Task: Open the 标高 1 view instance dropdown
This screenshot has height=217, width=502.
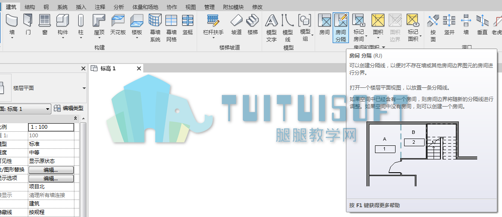Action: click(x=48, y=109)
